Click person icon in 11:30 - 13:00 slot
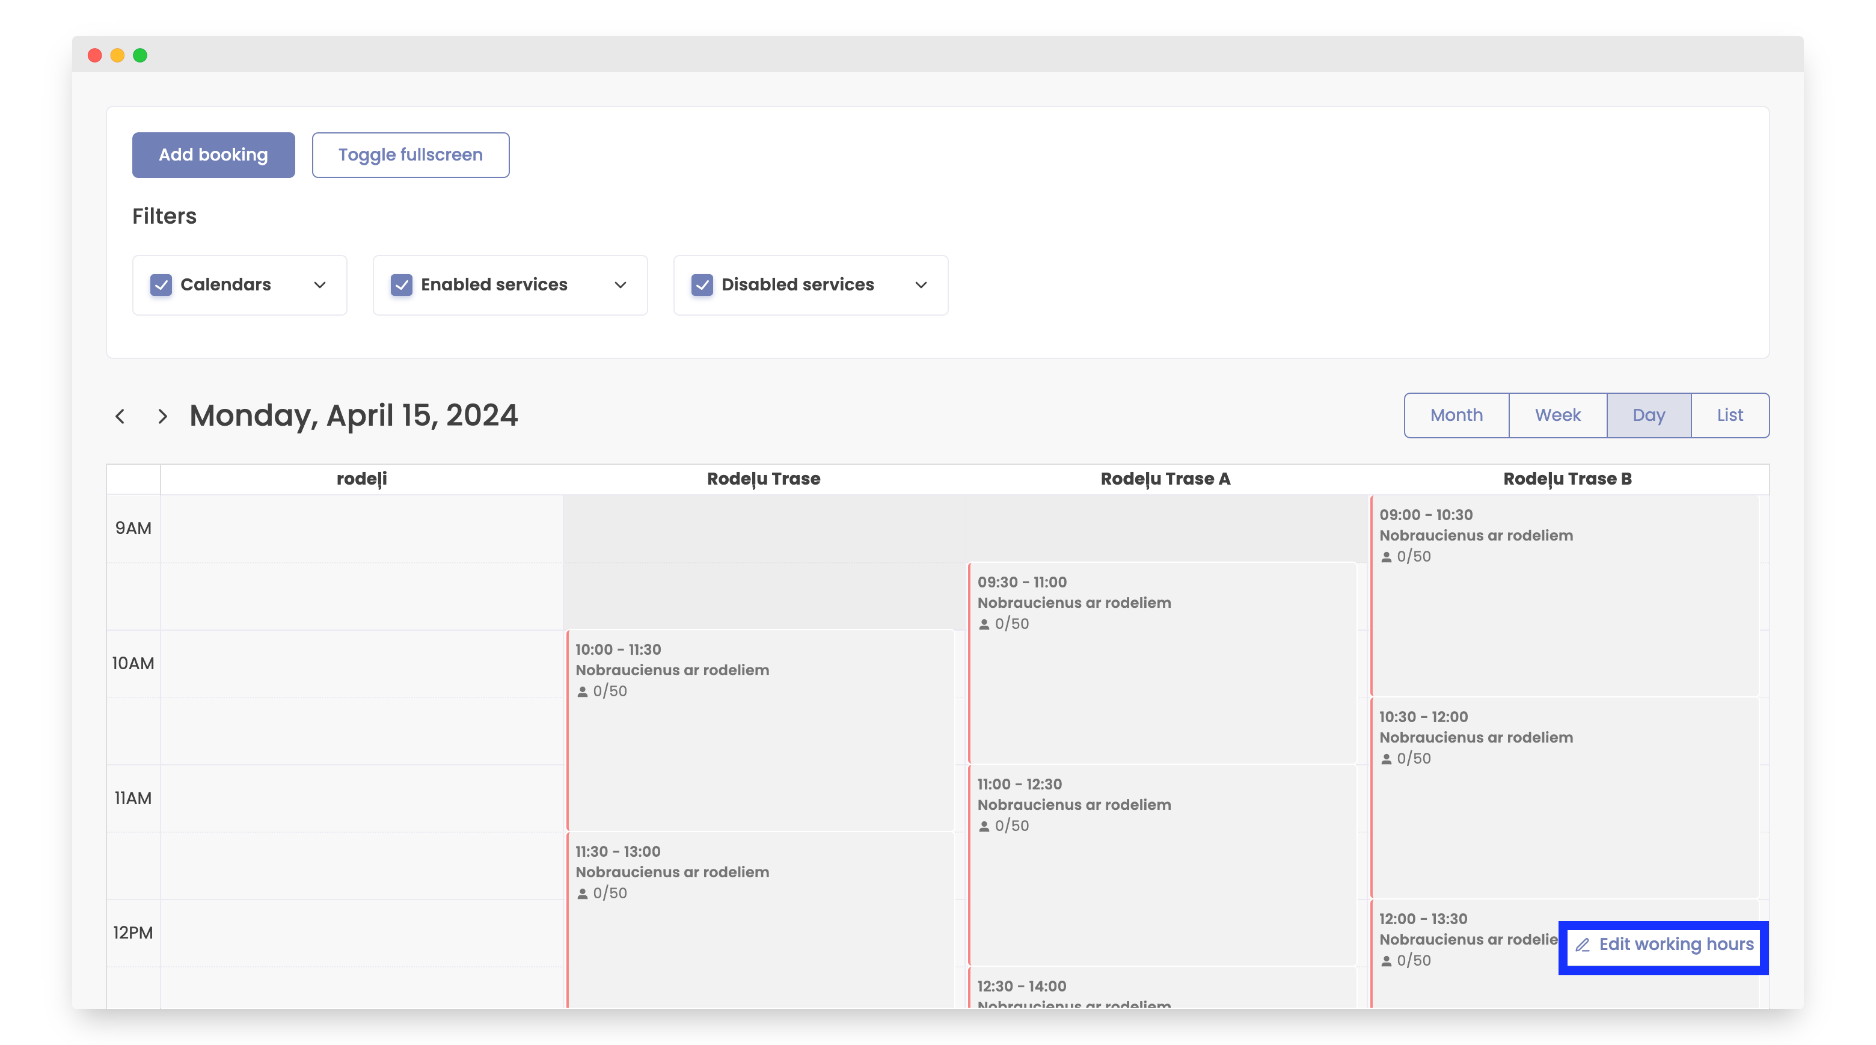The height and width of the screenshot is (1045, 1876). pyautogui.click(x=582, y=894)
